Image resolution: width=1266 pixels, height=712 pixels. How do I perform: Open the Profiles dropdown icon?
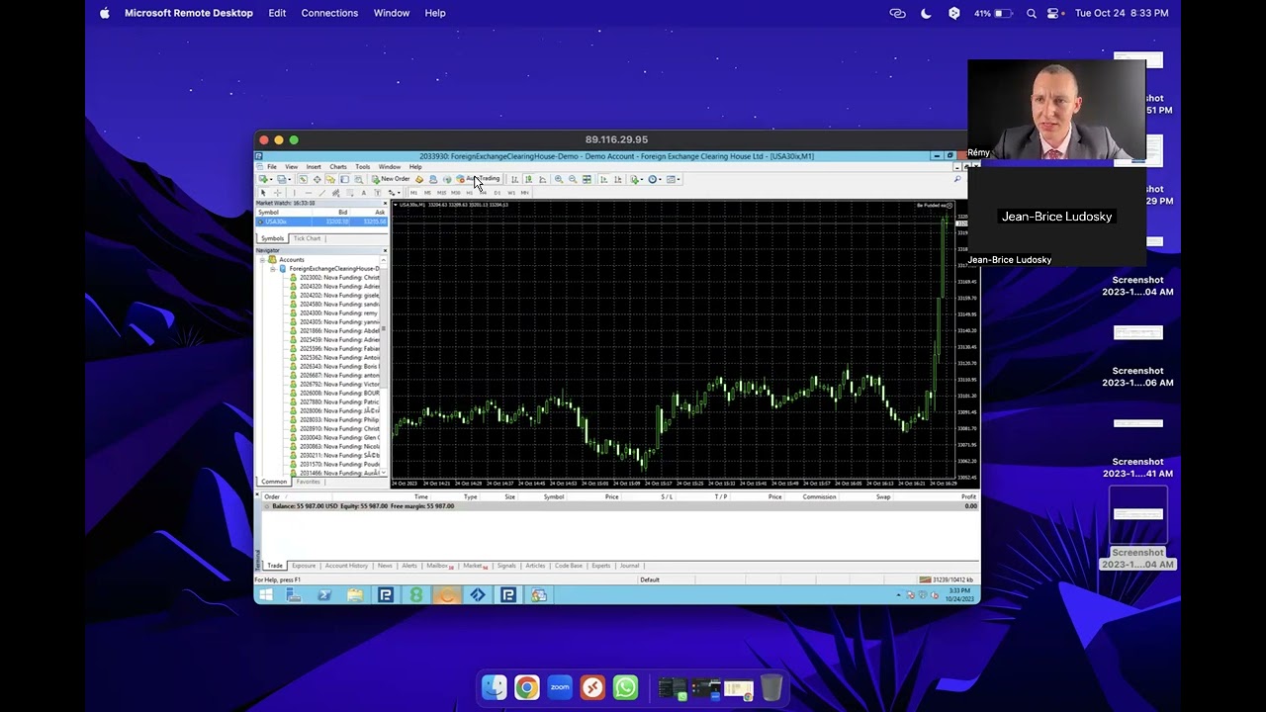coord(282,179)
